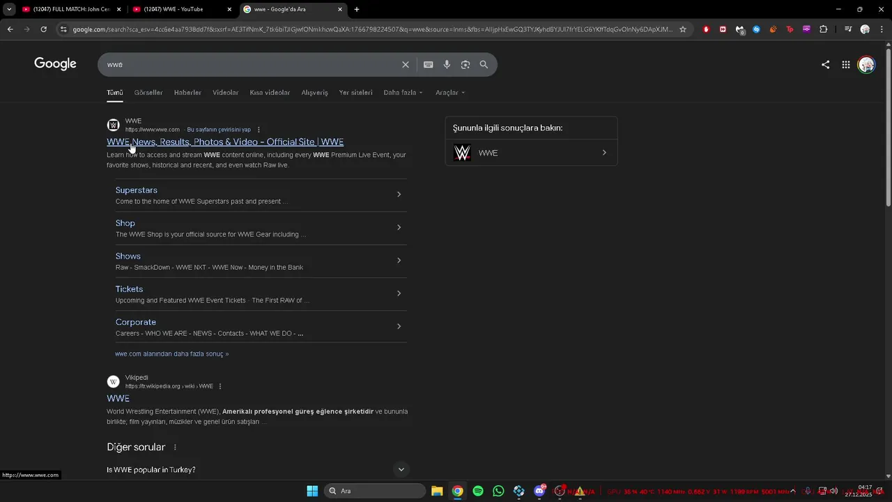
Task: Switch to the Yer siteleri tab
Action: (355, 93)
